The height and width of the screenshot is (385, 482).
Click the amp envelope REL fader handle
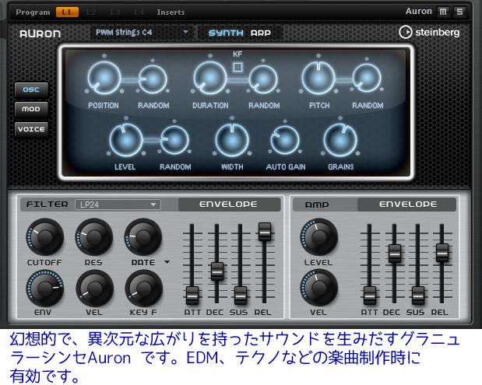pos(442,253)
